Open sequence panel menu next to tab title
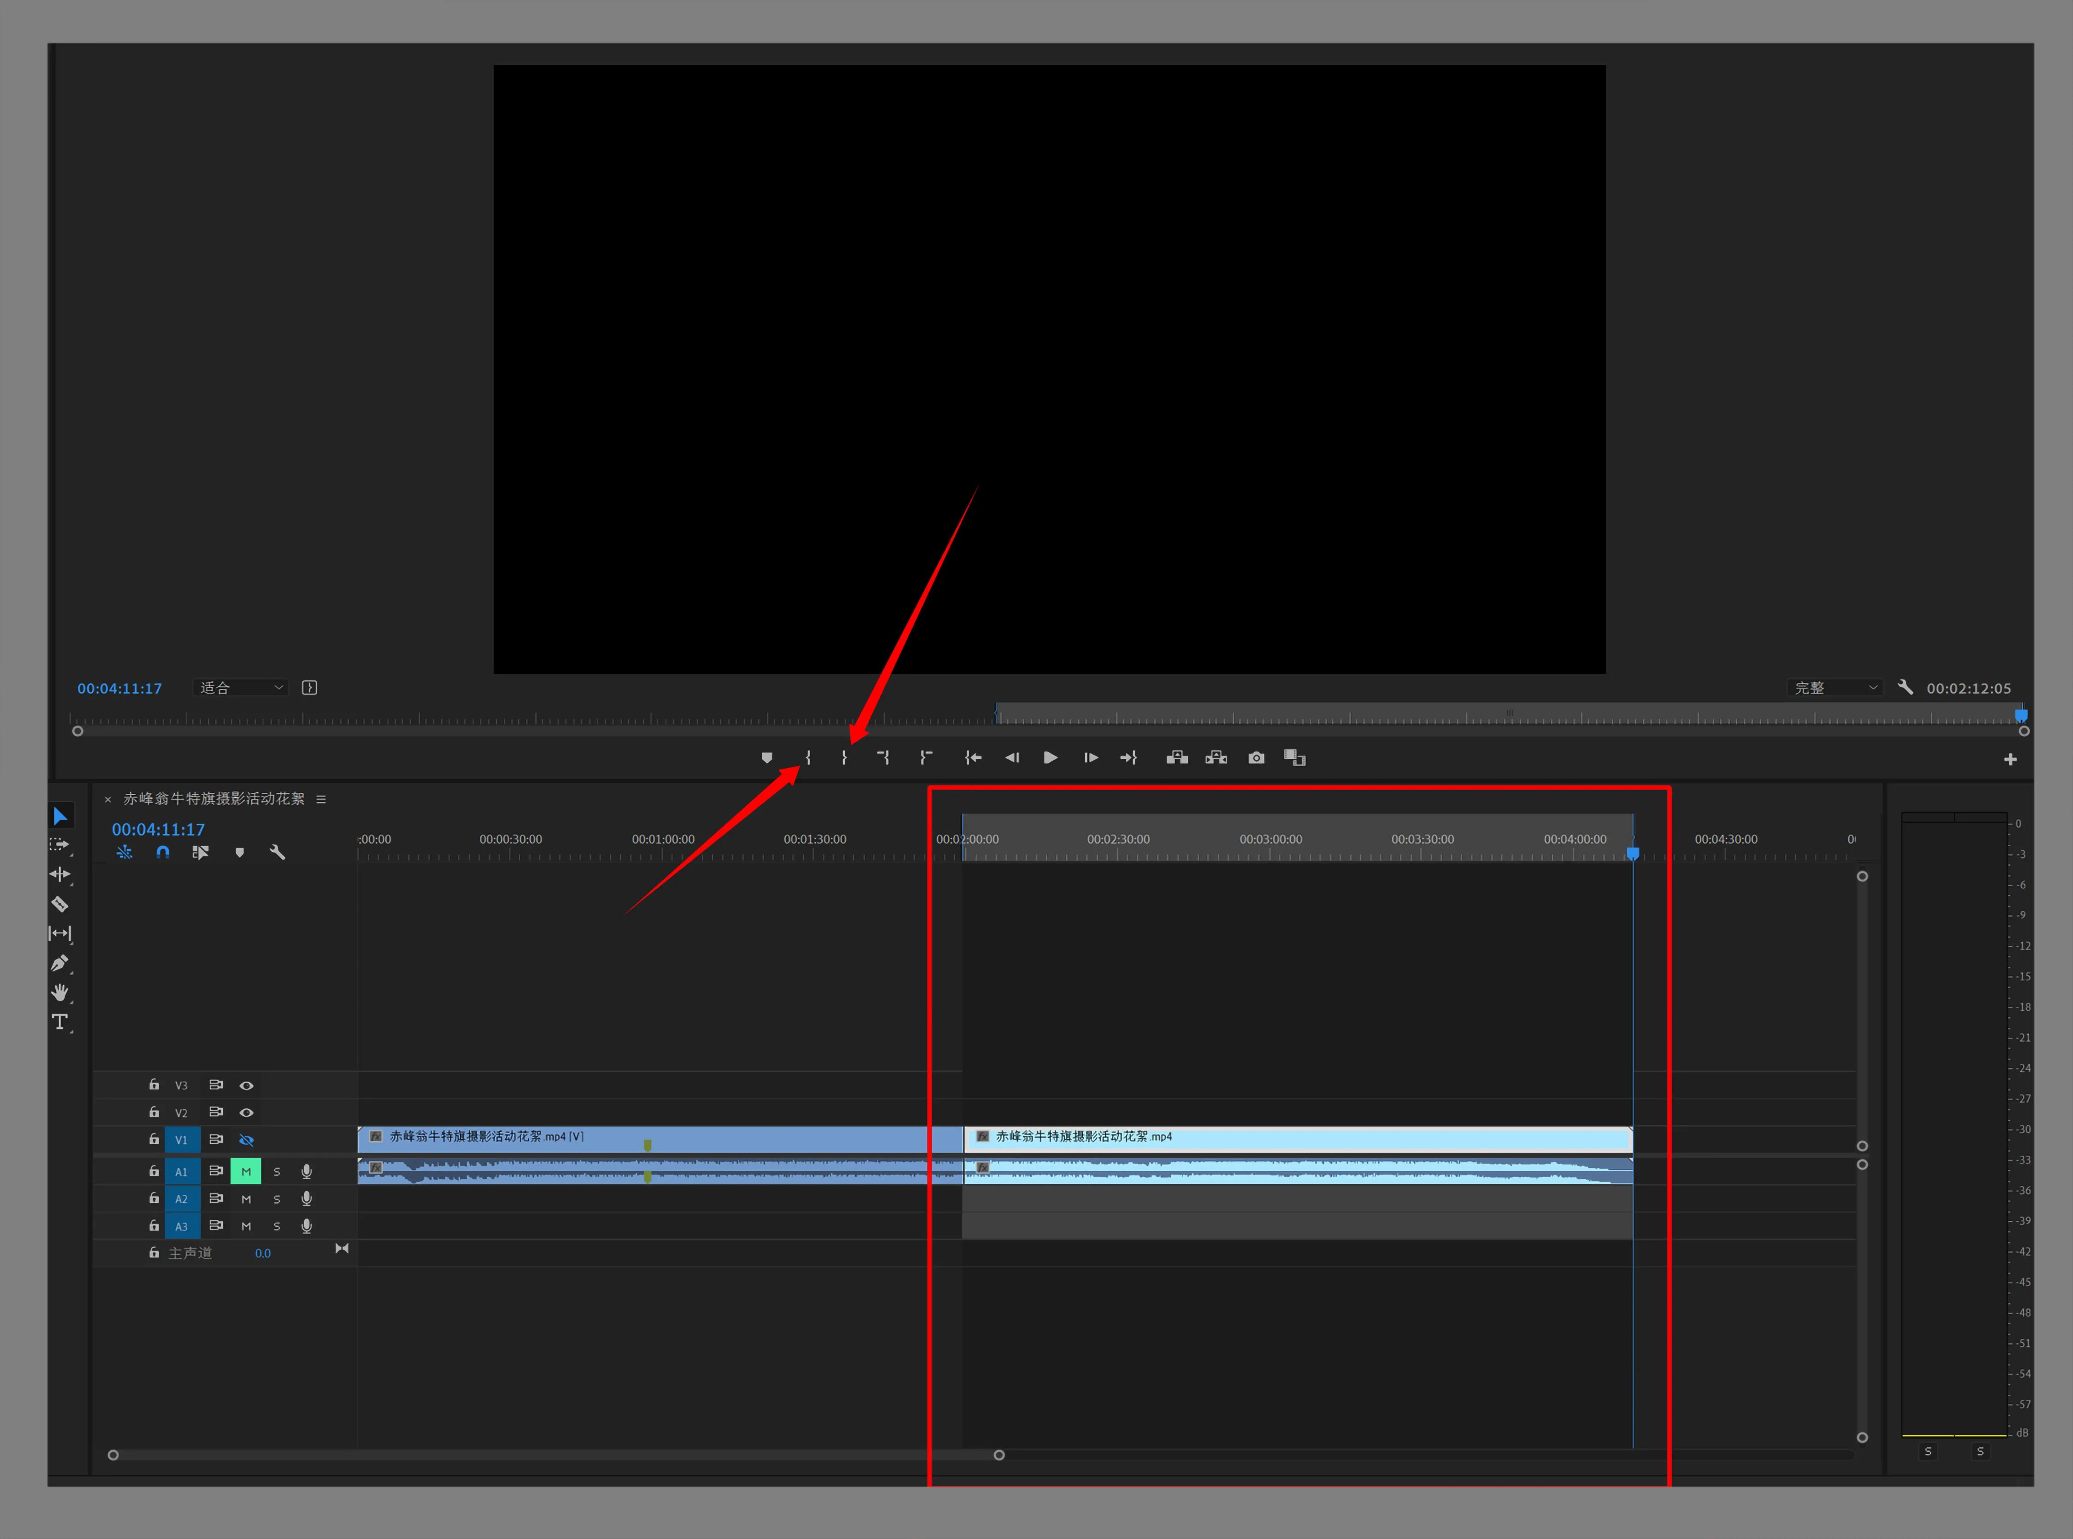The height and width of the screenshot is (1539, 2073). click(320, 800)
